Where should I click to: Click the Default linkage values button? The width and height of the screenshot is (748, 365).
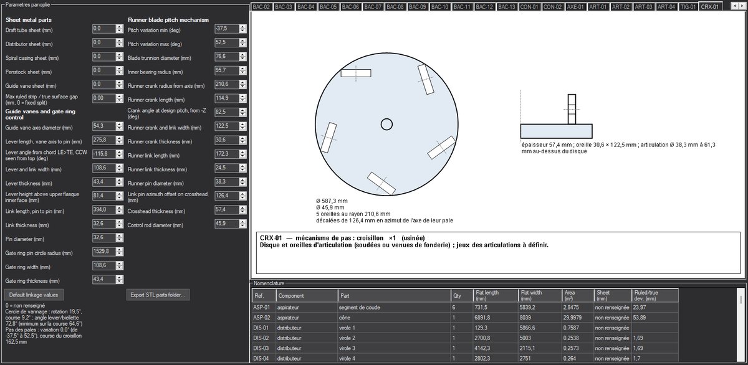coord(35,295)
